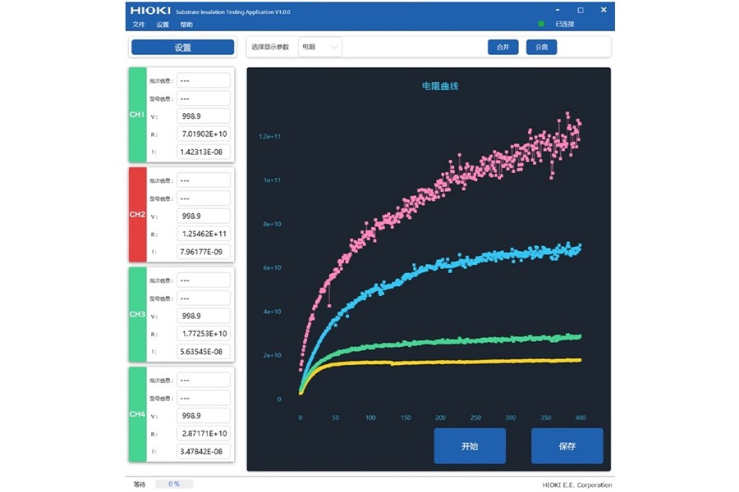The width and height of the screenshot is (739, 492).
Task: Select the green CH1 channel tab
Action: pos(137,115)
